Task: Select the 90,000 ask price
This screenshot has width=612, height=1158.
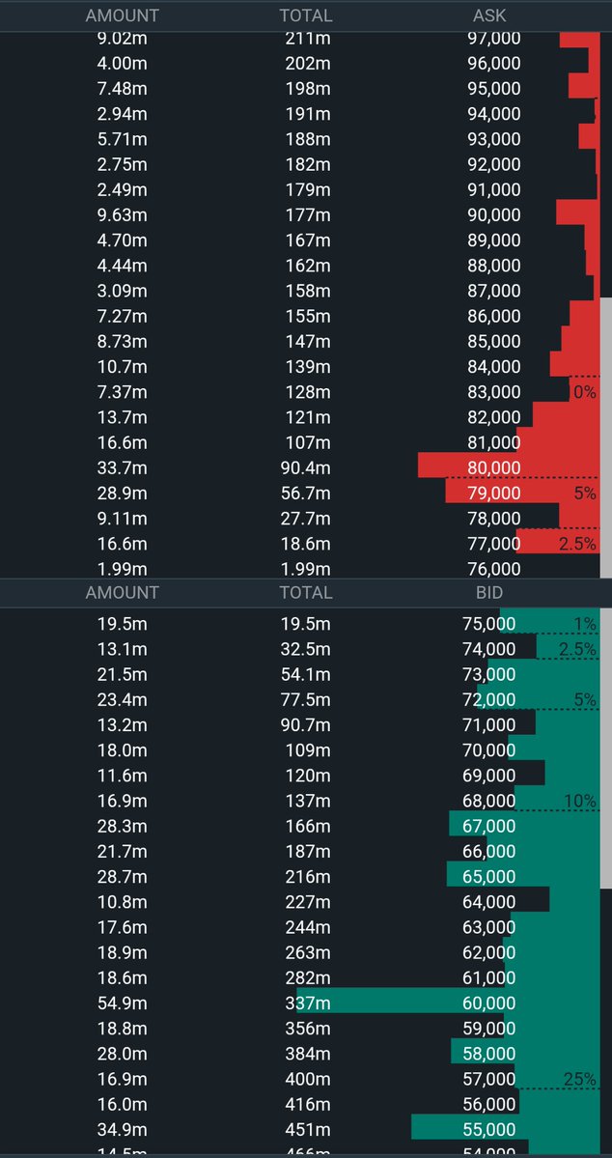Action: click(x=494, y=215)
